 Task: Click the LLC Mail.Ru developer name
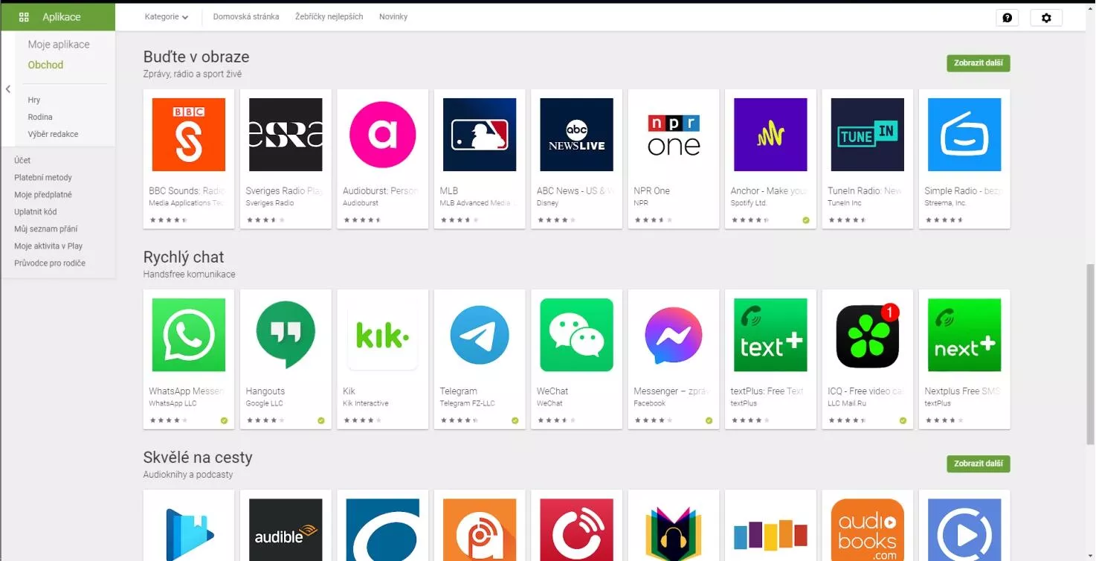(847, 403)
